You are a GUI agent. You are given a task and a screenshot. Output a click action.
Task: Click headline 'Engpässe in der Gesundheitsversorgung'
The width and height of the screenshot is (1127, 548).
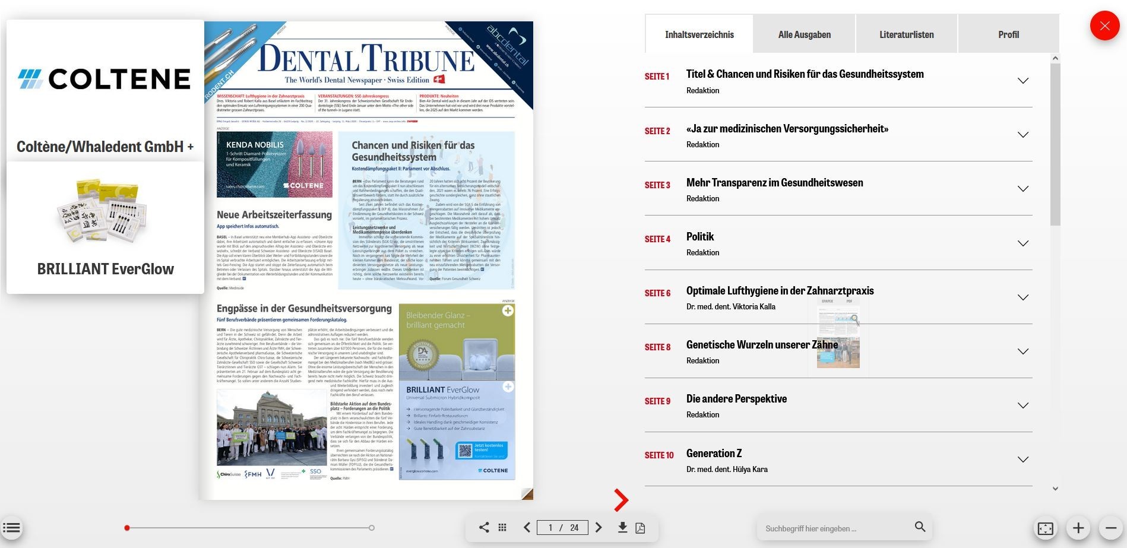click(304, 309)
